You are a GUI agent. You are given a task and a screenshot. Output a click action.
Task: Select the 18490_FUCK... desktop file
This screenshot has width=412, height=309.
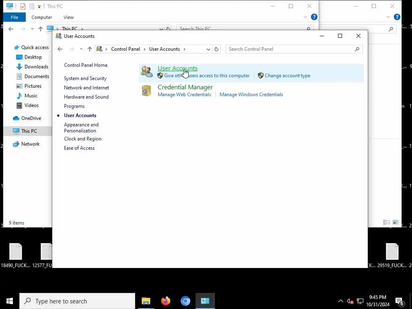point(16,255)
